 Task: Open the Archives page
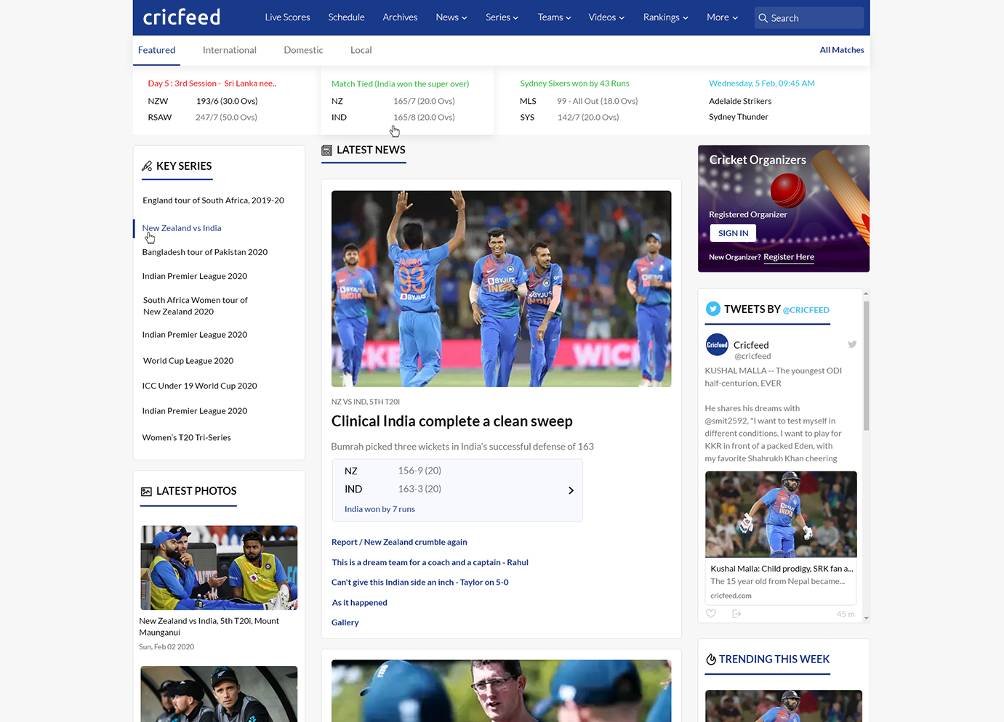tap(400, 17)
